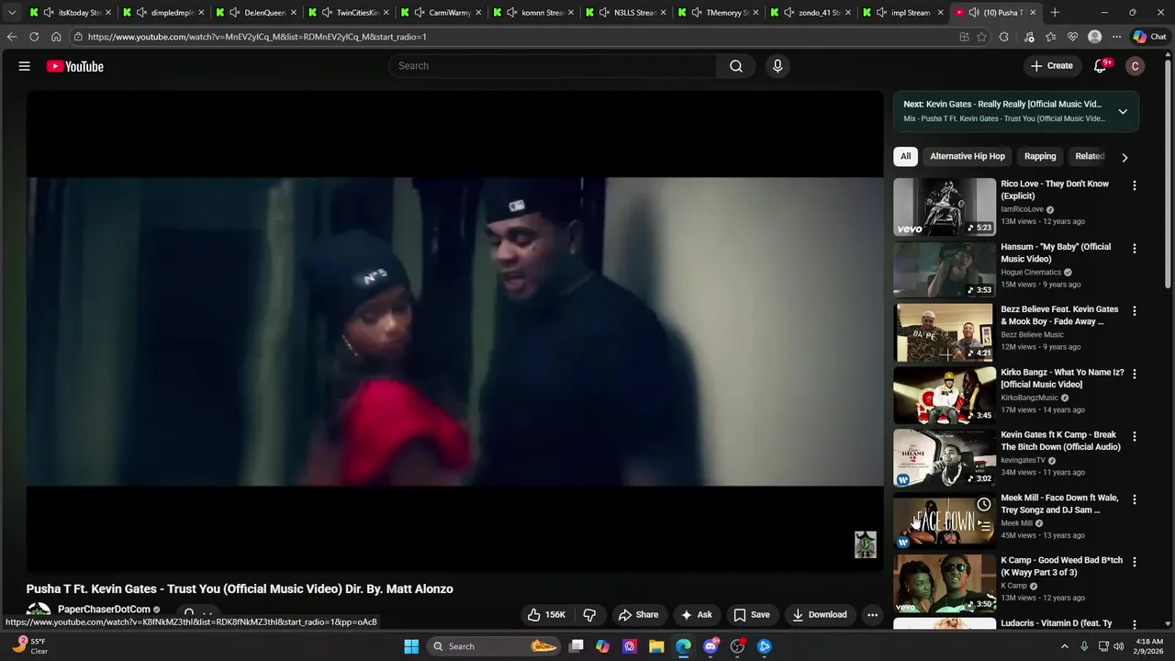Add Face Down to Watch Later clock icon
1175x661 pixels.
tap(984, 504)
